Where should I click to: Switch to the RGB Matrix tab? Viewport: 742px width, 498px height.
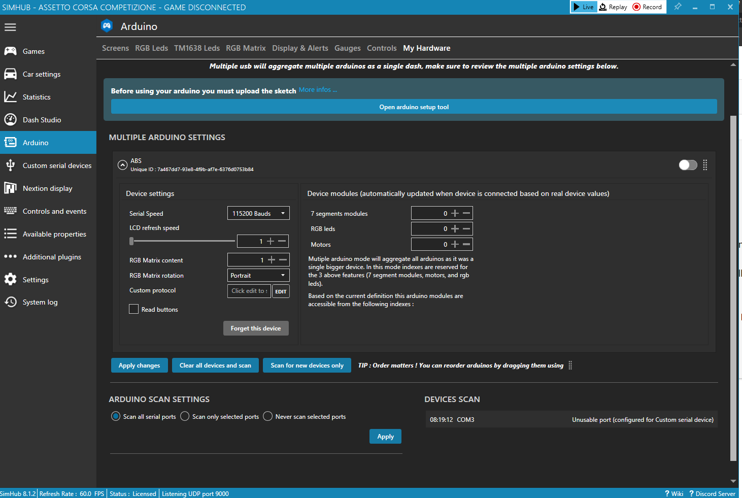[246, 48]
